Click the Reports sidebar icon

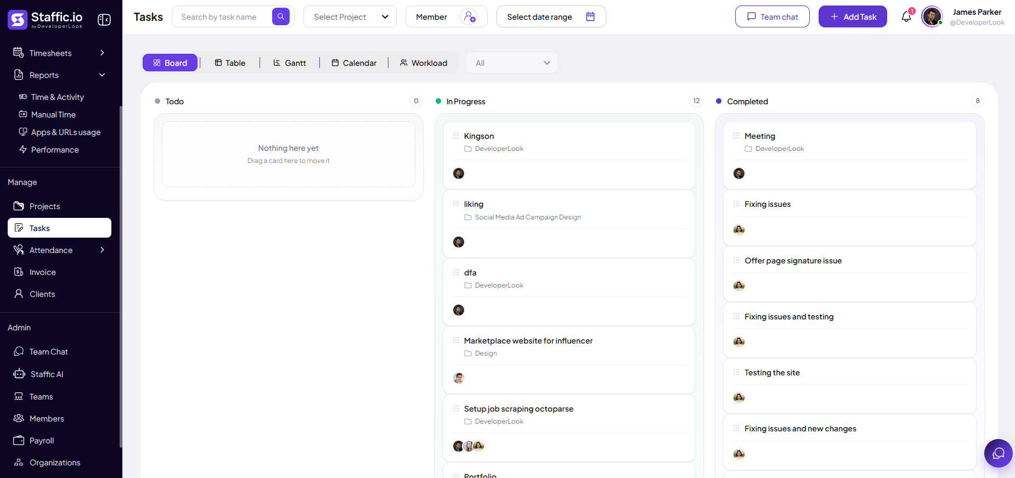click(19, 75)
